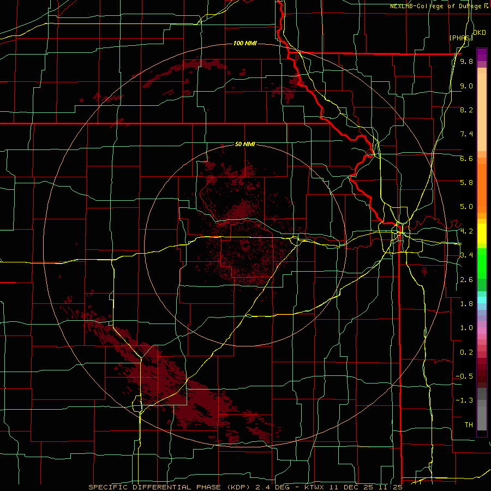491x491 pixels.
Task: Click the 4.2 value on the color scale
Action: [466, 231]
